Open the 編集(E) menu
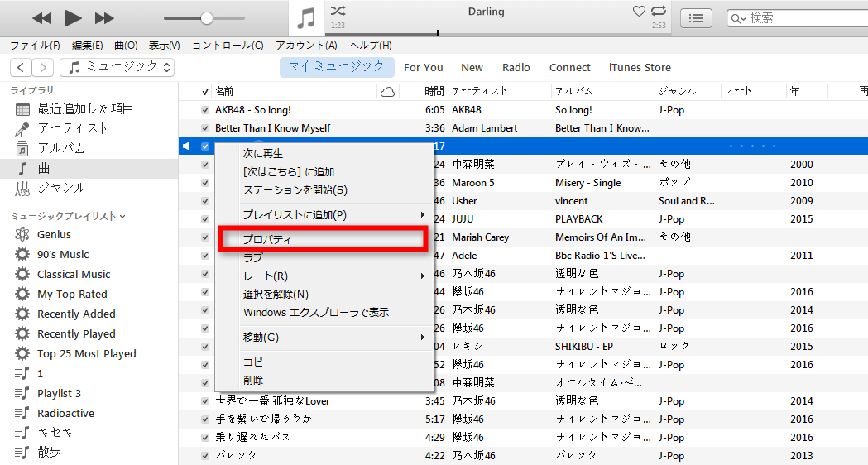Image resolution: width=868 pixels, height=465 pixels. (87, 46)
